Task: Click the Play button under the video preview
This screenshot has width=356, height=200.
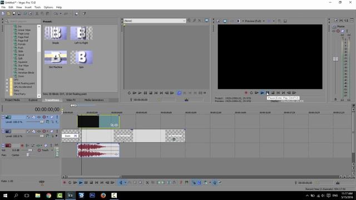Action: coord(262,93)
